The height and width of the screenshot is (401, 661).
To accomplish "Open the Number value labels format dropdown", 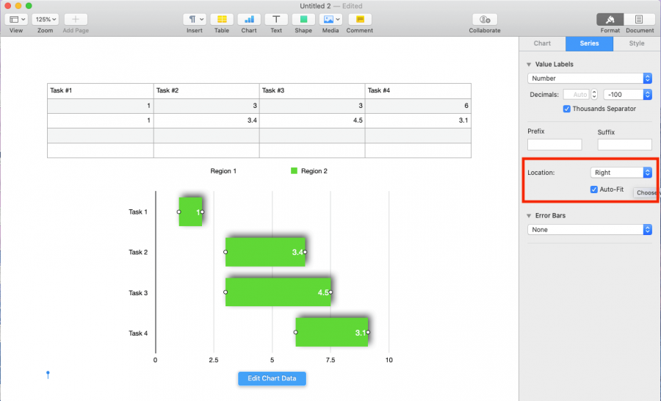I will tap(590, 78).
